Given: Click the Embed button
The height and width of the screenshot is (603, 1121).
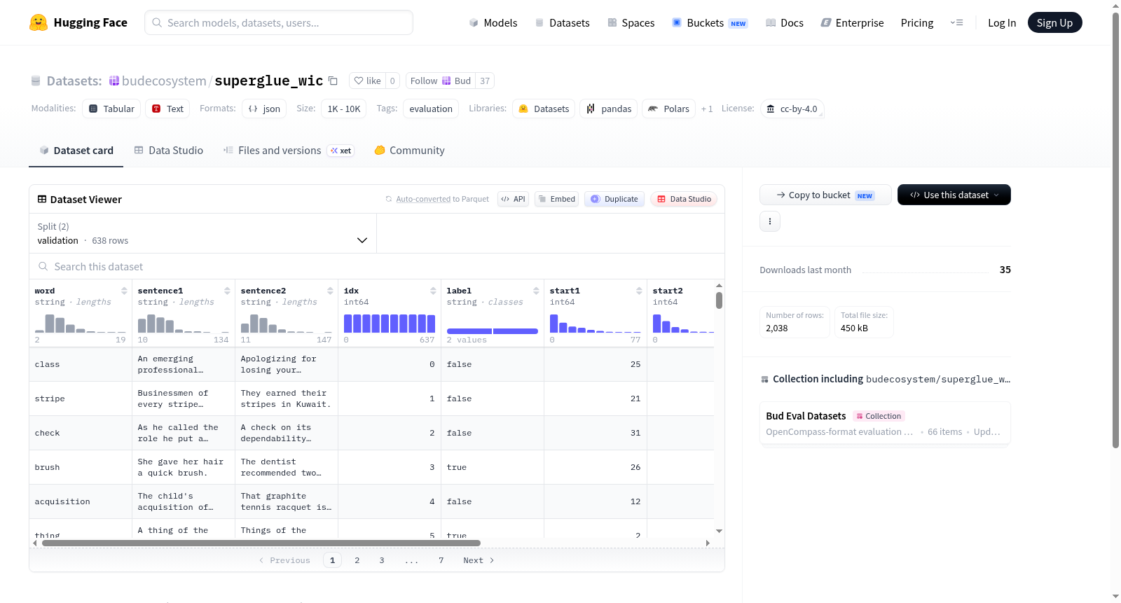Looking at the screenshot, I should tap(557, 199).
